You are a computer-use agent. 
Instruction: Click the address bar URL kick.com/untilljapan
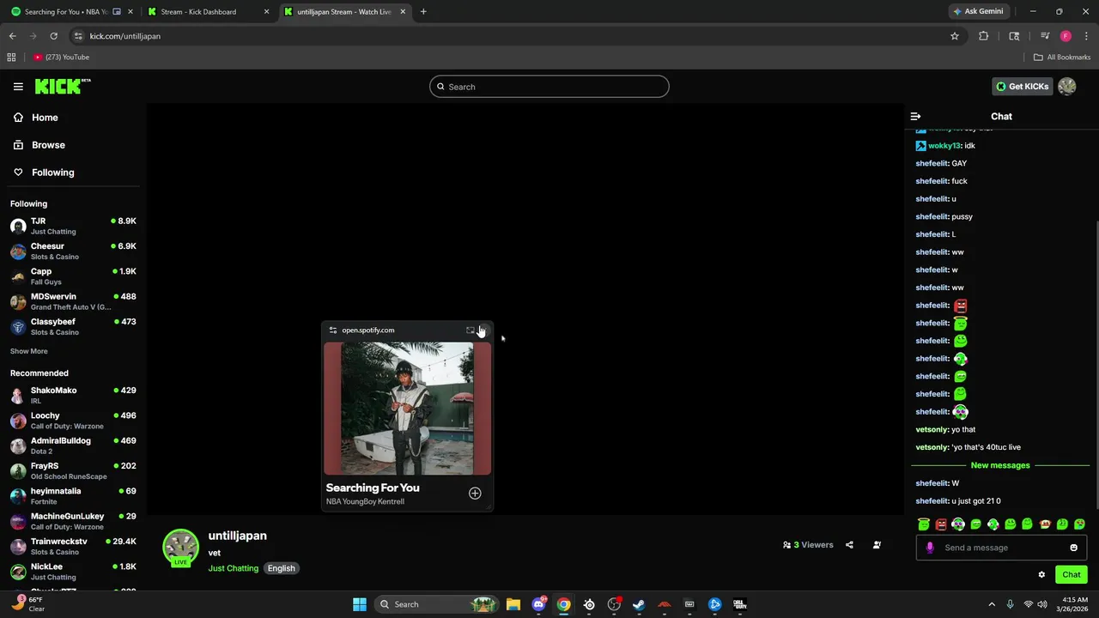tap(125, 36)
